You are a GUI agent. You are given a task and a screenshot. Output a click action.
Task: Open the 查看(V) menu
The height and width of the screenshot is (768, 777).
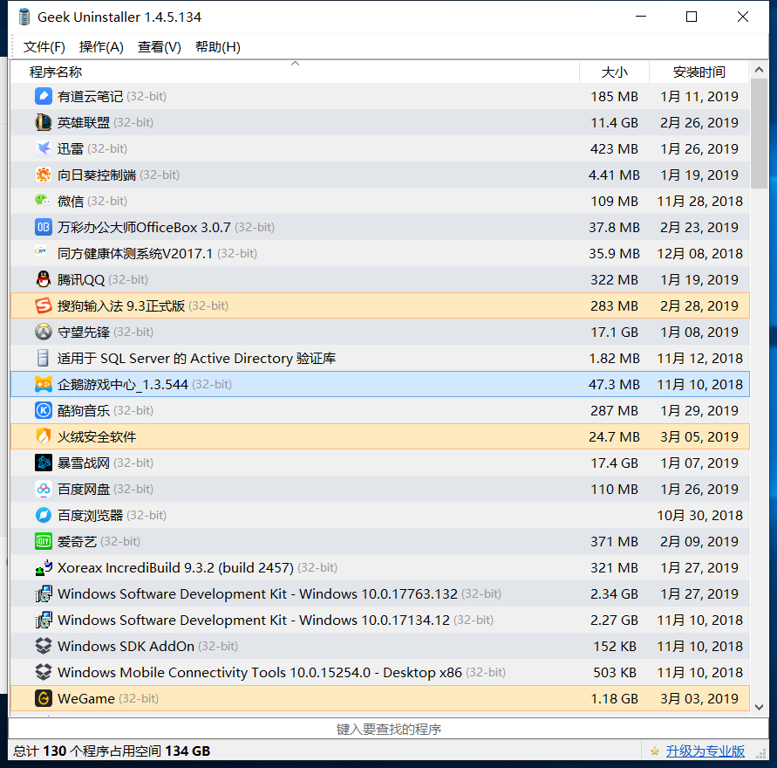[159, 46]
